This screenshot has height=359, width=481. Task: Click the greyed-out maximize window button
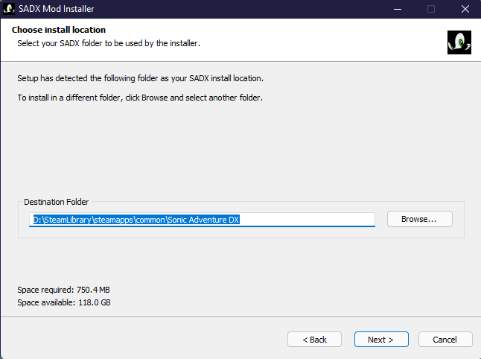point(430,9)
